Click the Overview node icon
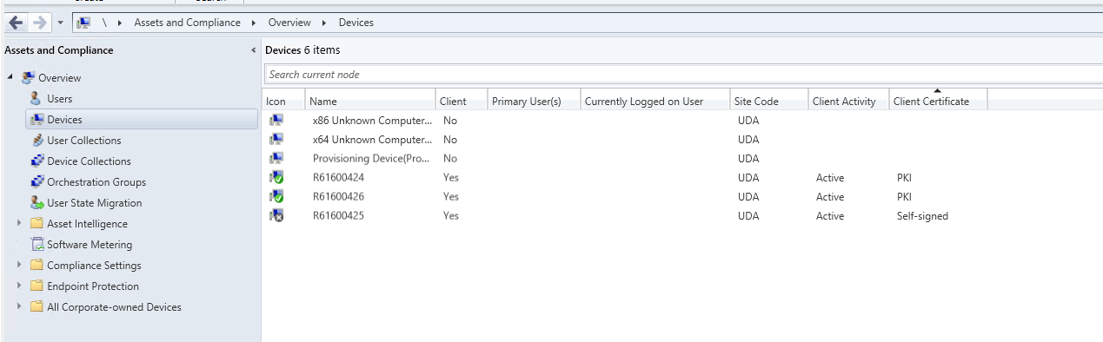 (x=29, y=78)
